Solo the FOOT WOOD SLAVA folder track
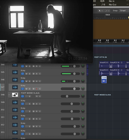 [x=30, y=96]
